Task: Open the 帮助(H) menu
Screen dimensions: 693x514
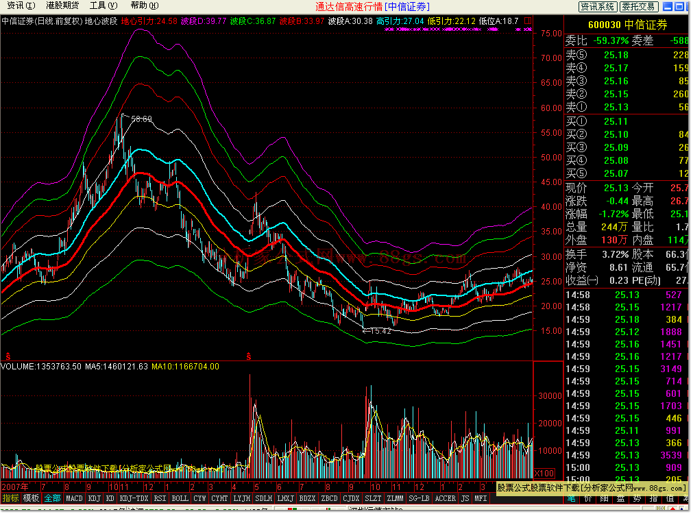Action: [145, 5]
